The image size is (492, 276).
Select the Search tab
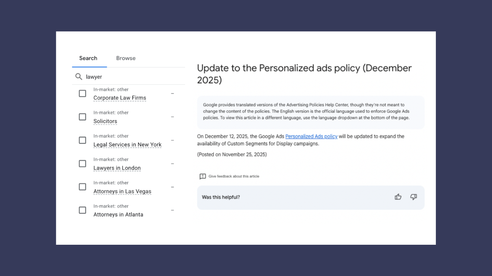tap(88, 58)
